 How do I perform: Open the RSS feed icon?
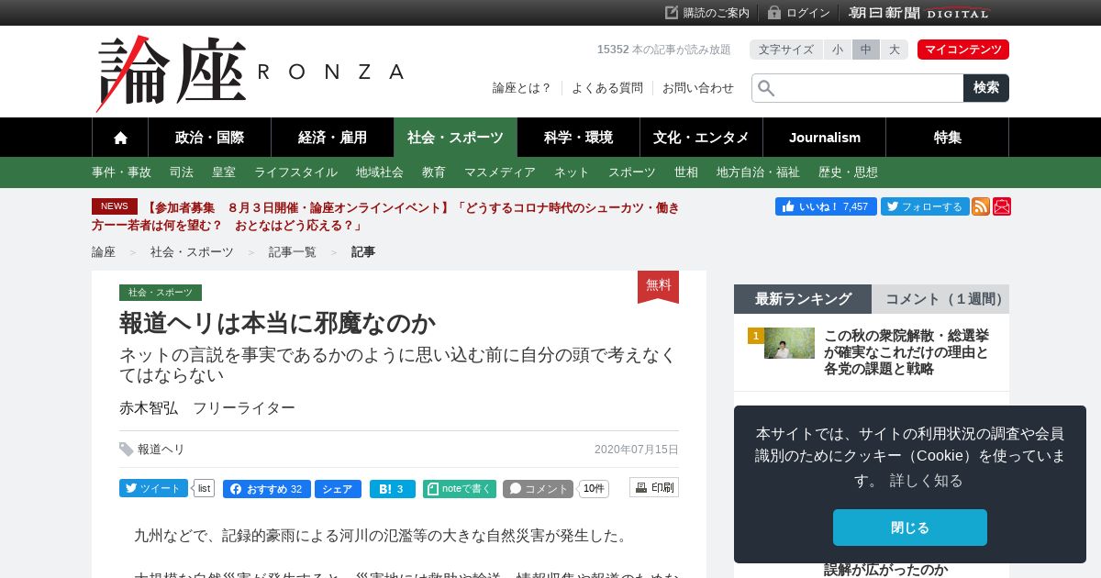tap(981, 206)
